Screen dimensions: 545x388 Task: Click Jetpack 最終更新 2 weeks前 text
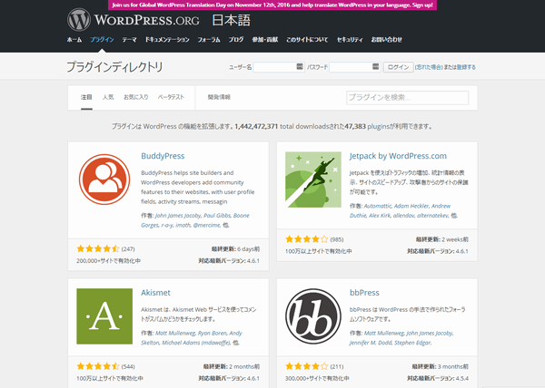(441, 239)
